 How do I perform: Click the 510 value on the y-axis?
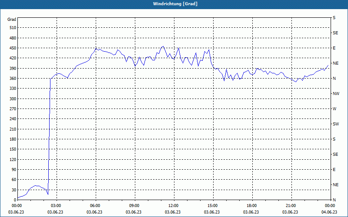[x=13, y=28]
